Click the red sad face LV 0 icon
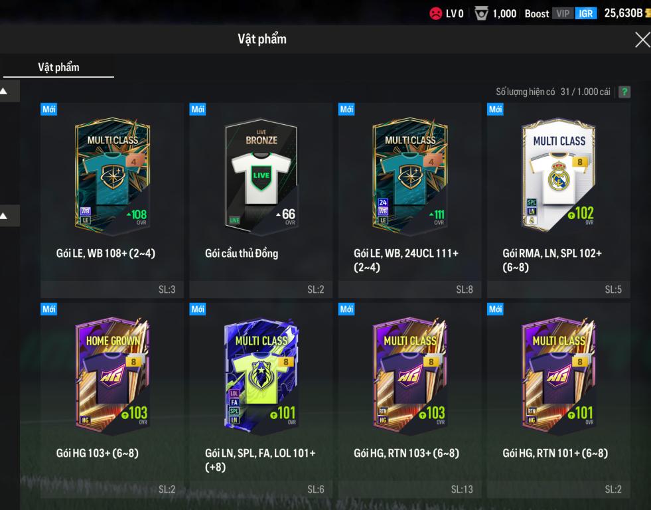The image size is (651, 510). [x=435, y=14]
